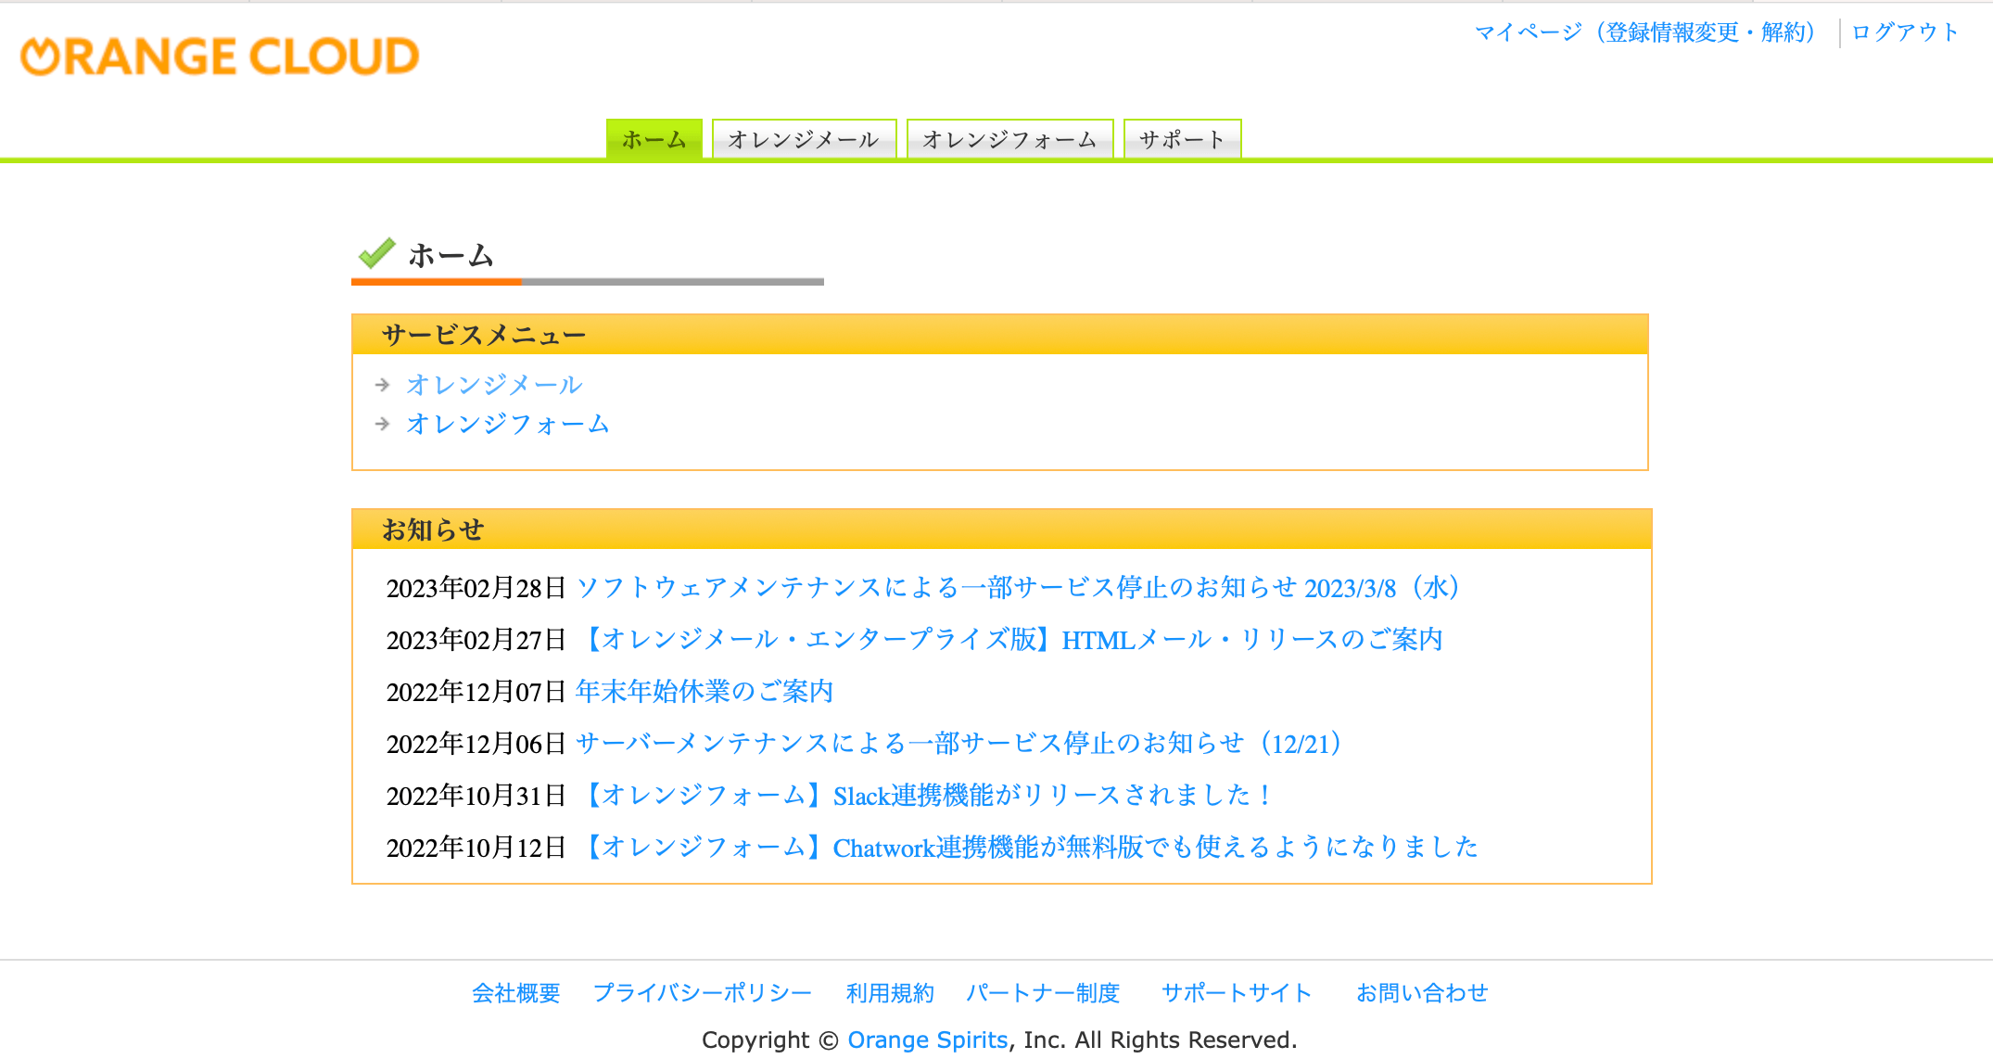Click the 2023年02月27日 date text
This screenshot has width=1993, height=1059.
pyautogui.click(x=476, y=640)
